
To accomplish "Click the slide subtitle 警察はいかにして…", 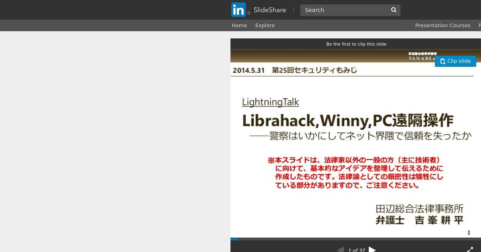I will click(360, 136).
